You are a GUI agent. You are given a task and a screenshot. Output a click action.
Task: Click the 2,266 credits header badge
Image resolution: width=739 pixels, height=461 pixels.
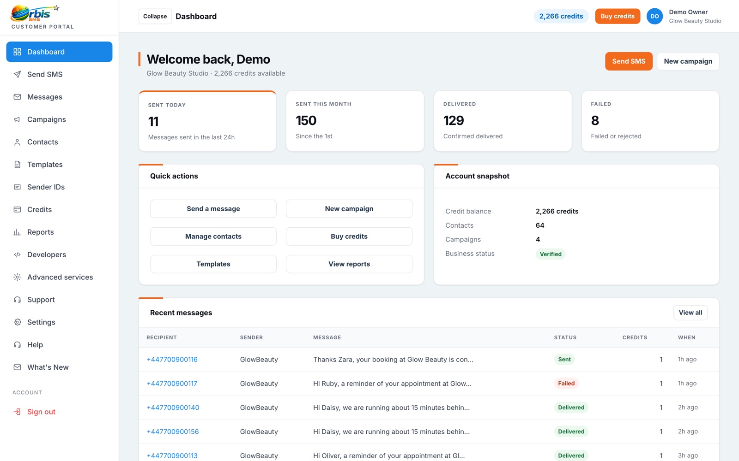tap(561, 16)
